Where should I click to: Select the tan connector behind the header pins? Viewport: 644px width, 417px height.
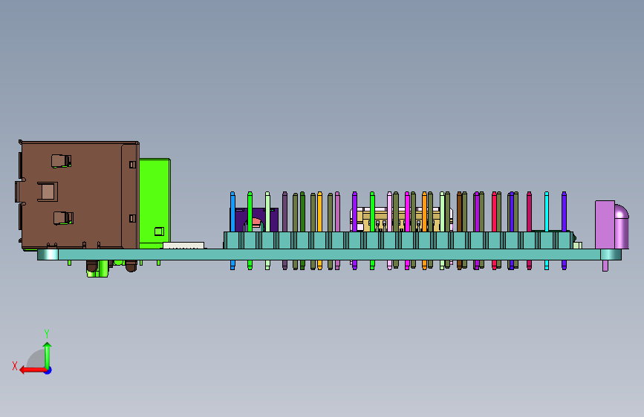click(x=400, y=220)
